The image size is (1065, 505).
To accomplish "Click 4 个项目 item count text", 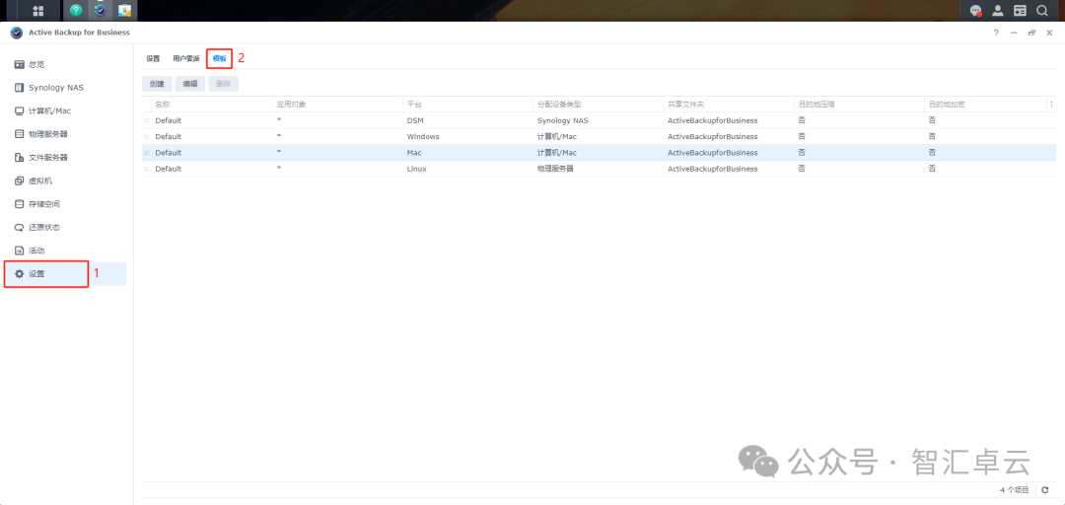I will point(1014,490).
